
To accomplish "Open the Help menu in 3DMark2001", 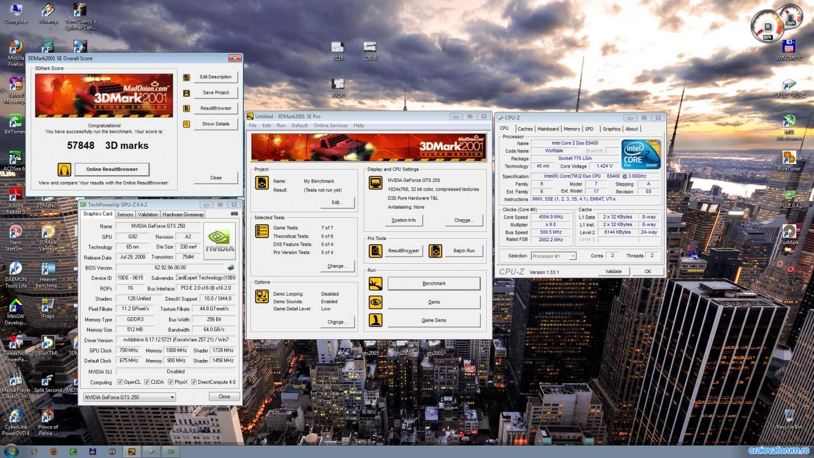I will [358, 126].
